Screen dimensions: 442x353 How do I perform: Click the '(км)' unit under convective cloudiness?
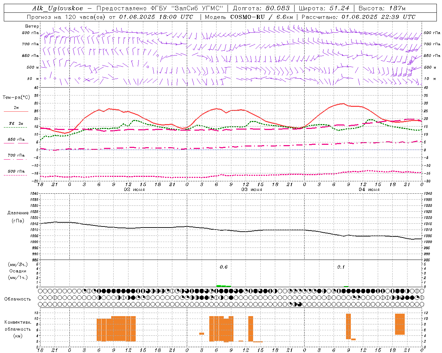(18, 336)
